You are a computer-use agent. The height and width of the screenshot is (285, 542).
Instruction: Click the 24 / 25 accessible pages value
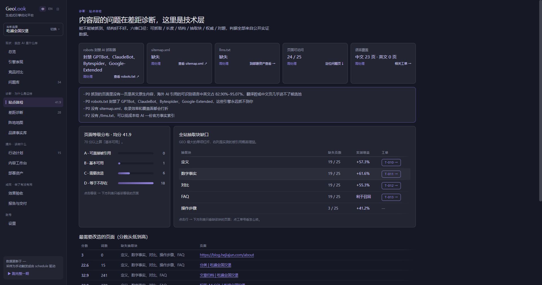(294, 57)
